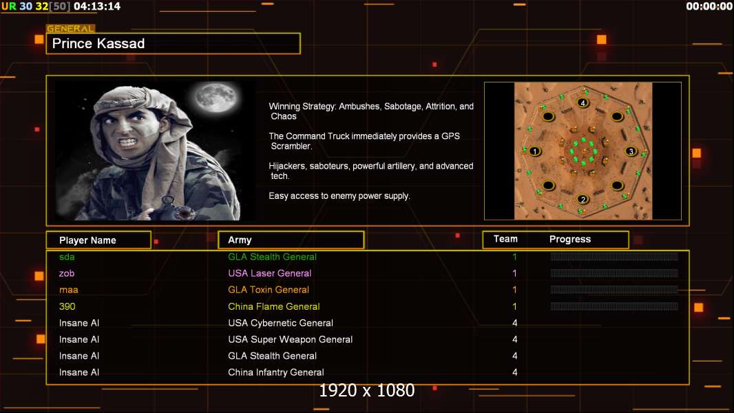
Task: Click start position 3 marker on minimap
Action: pos(630,151)
